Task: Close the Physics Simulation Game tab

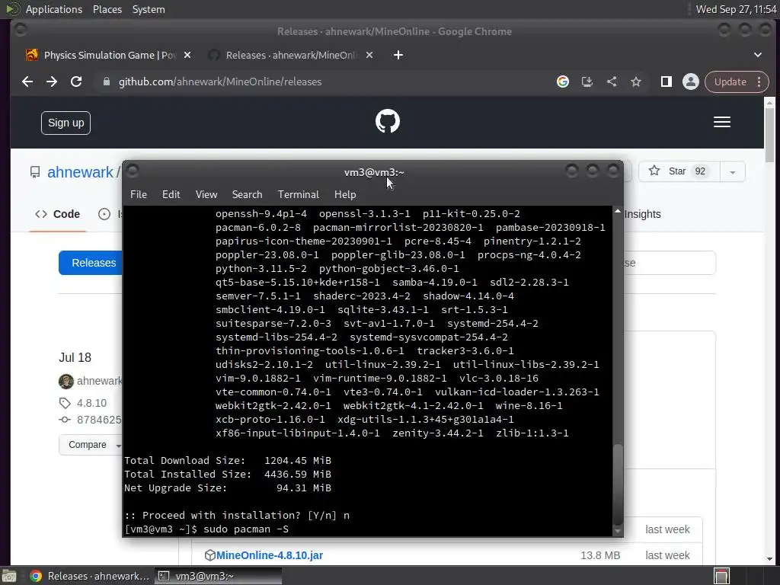Action: point(187,55)
